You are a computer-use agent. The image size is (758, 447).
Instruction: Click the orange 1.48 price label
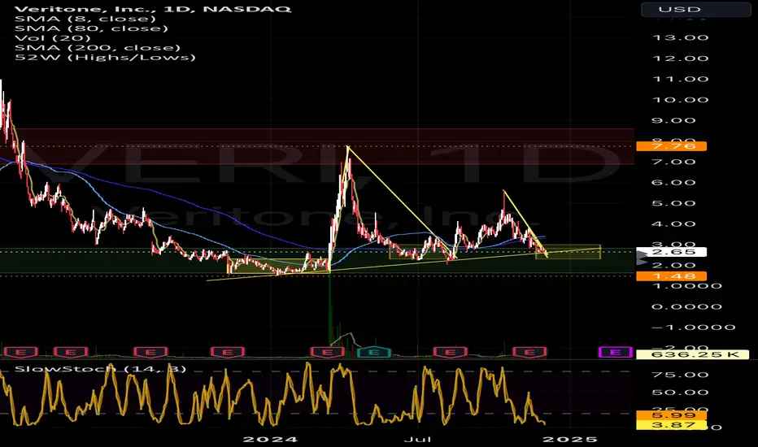pyautogui.click(x=672, y=276)
